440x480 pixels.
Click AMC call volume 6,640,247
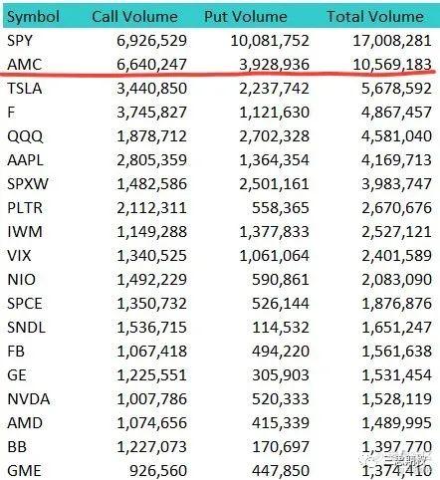(151, 65)
